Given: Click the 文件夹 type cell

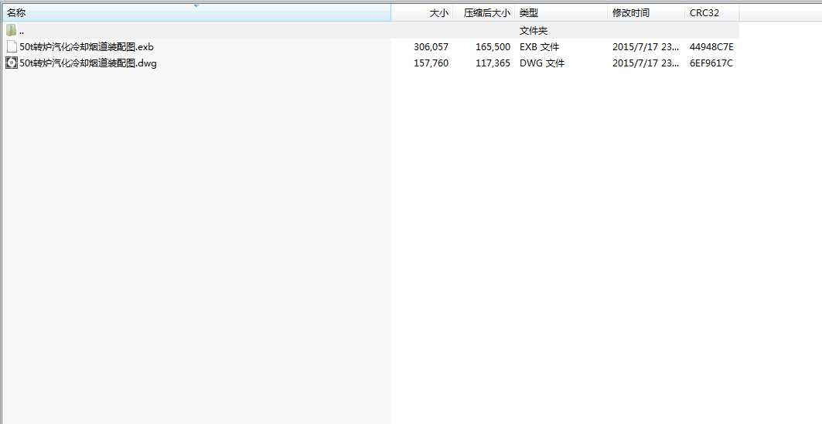Looking at the screenshot, I should (x=534, y=31).
